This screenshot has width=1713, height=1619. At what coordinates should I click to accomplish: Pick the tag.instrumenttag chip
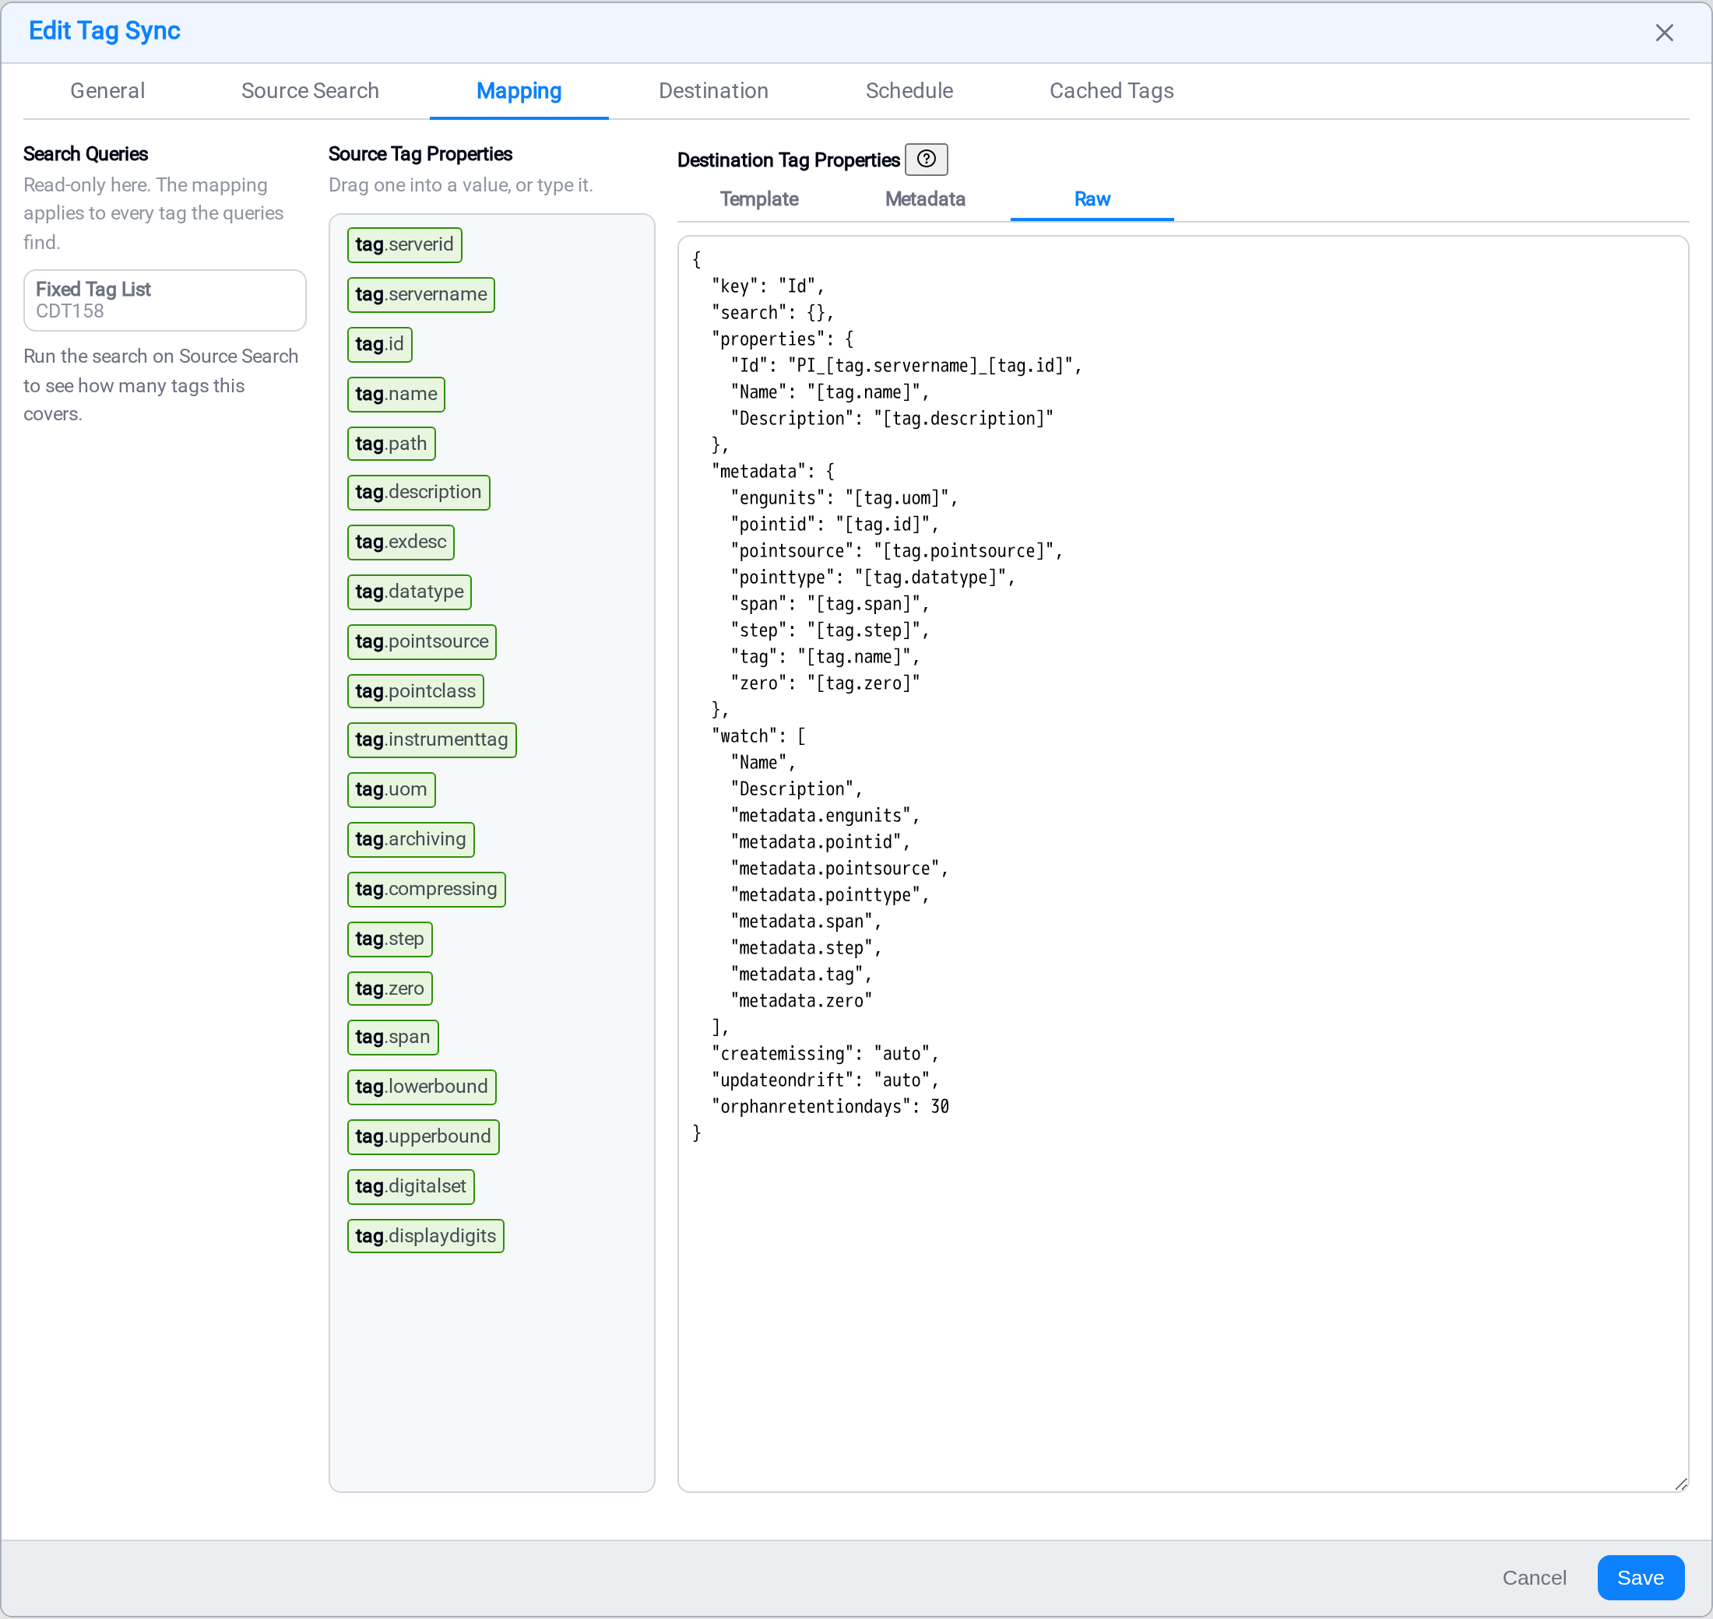tap(431, 739)
